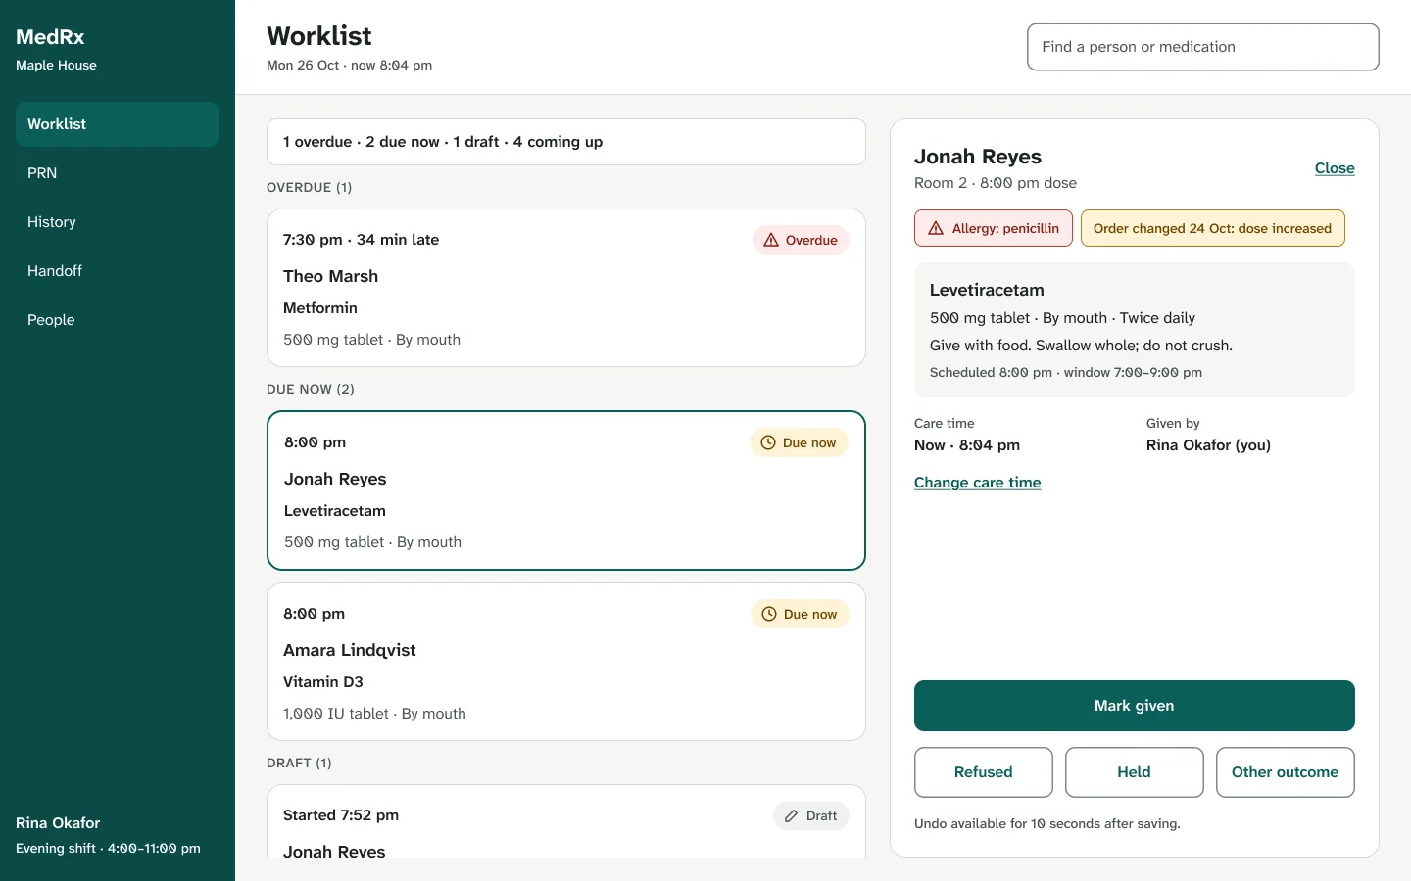Viewport: 1411px width, 881px height.
Task: Open the History section
Action: pos(118,222)
